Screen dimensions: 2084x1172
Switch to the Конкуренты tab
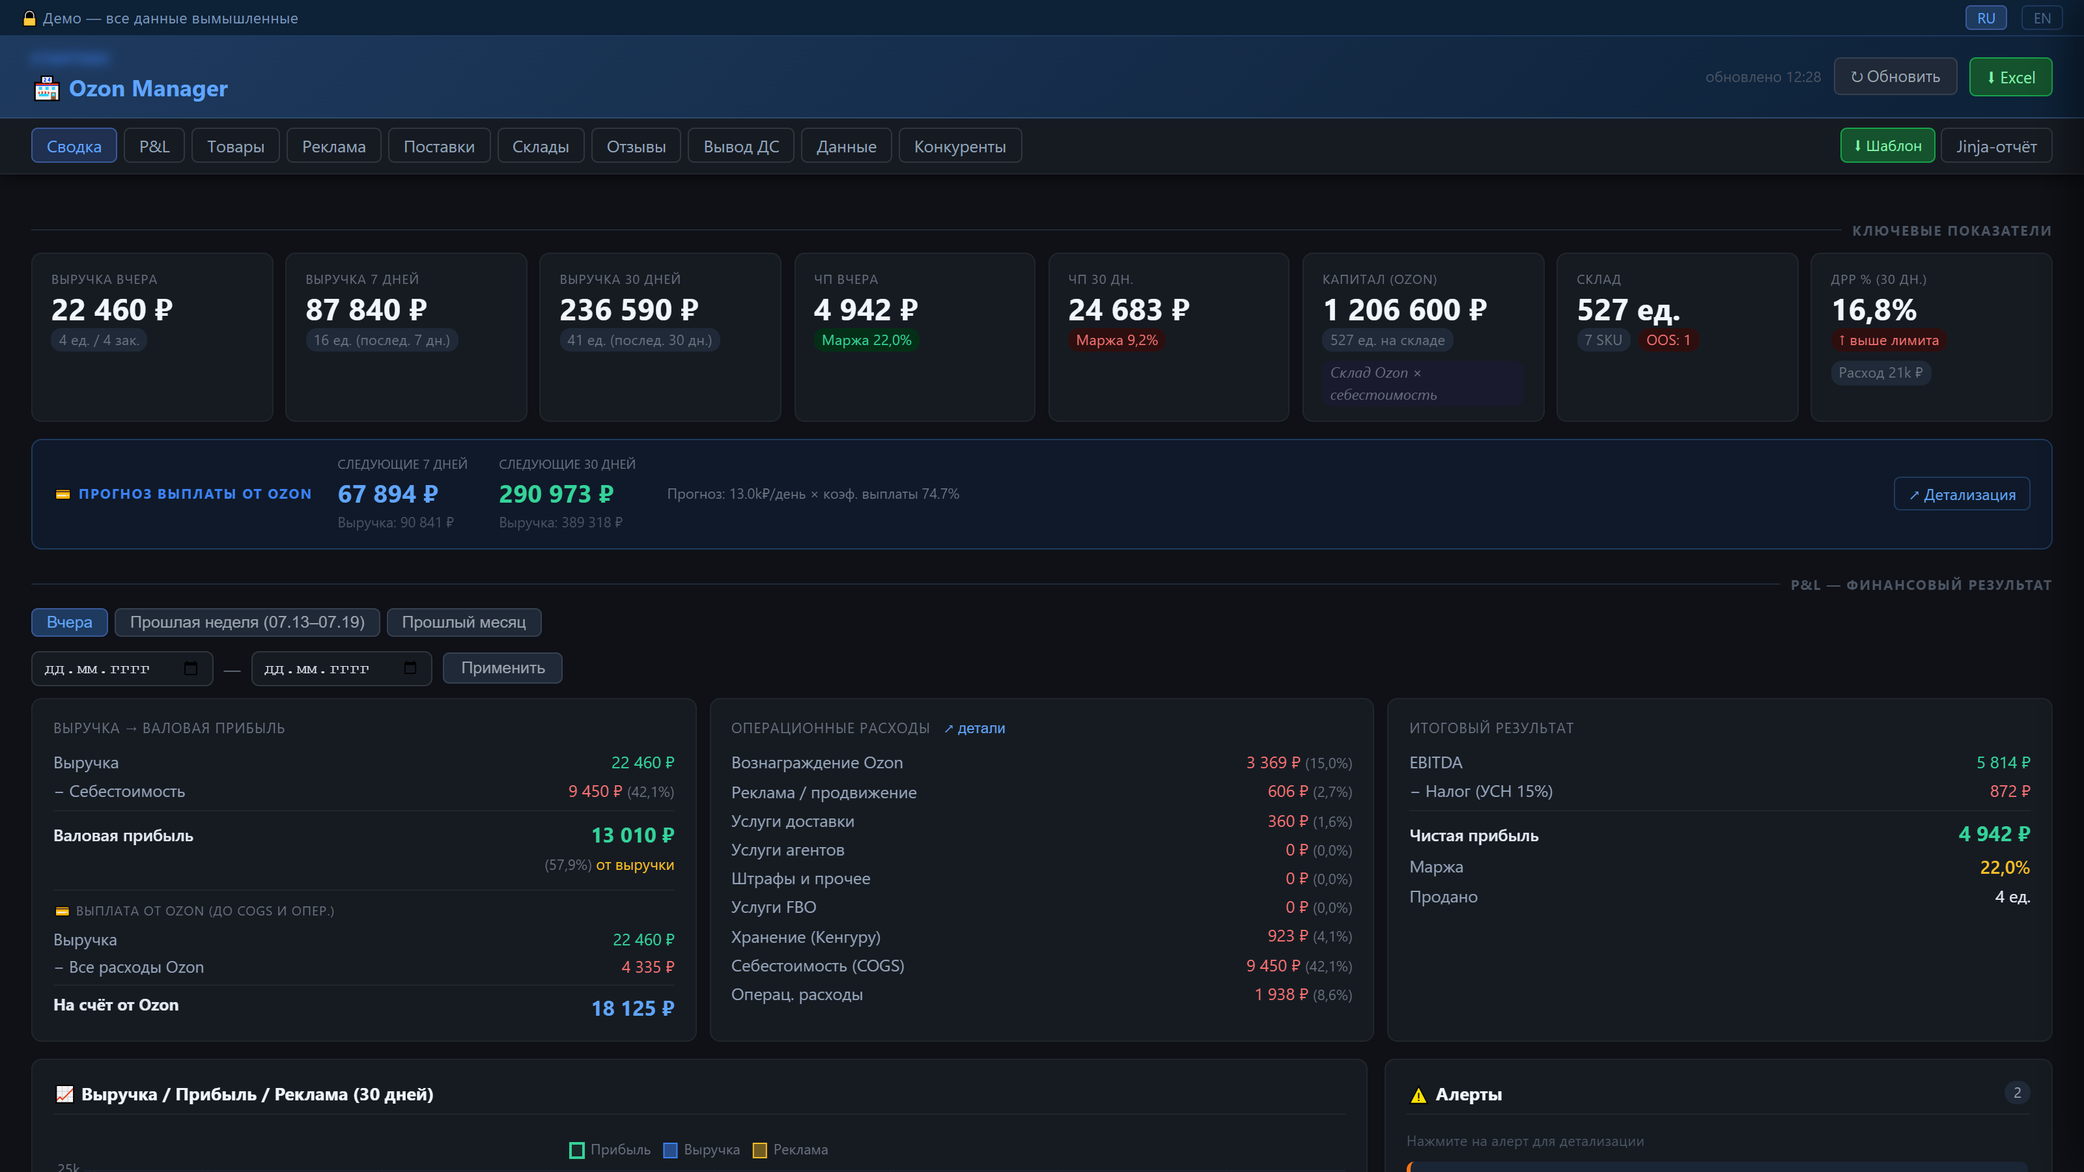click(x=959, y=146)
